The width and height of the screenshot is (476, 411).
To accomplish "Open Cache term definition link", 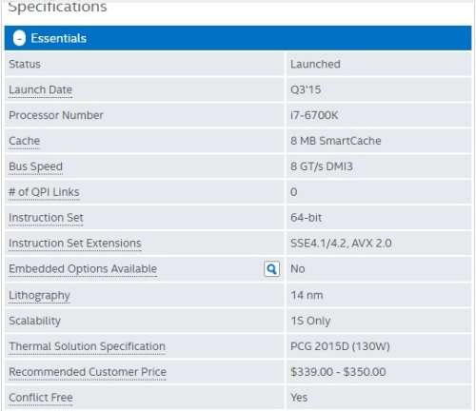I will (x=25, y=141).
